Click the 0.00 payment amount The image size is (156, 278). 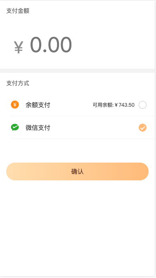(x=51, y=45)
